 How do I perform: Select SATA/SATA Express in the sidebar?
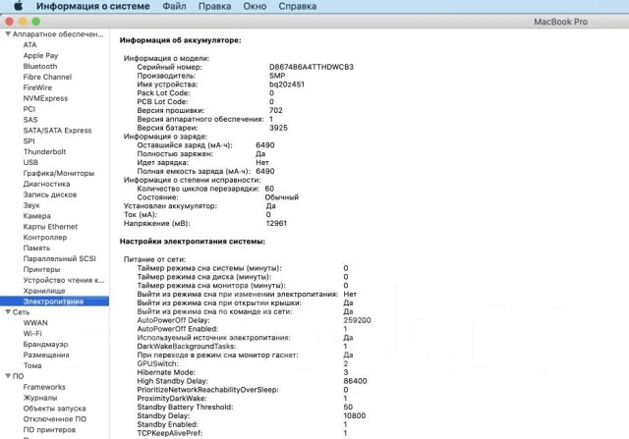[x=57, y=131]
